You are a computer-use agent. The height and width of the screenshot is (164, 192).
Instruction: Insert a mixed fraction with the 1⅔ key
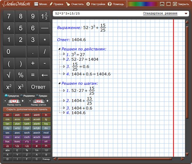(x=44, y=16)
